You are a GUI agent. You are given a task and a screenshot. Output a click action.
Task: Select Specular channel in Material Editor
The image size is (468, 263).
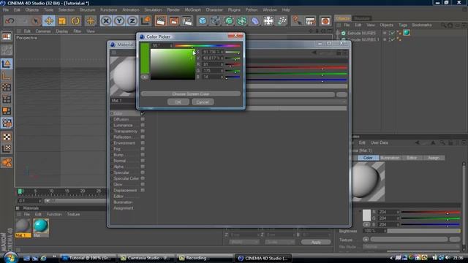121,172
